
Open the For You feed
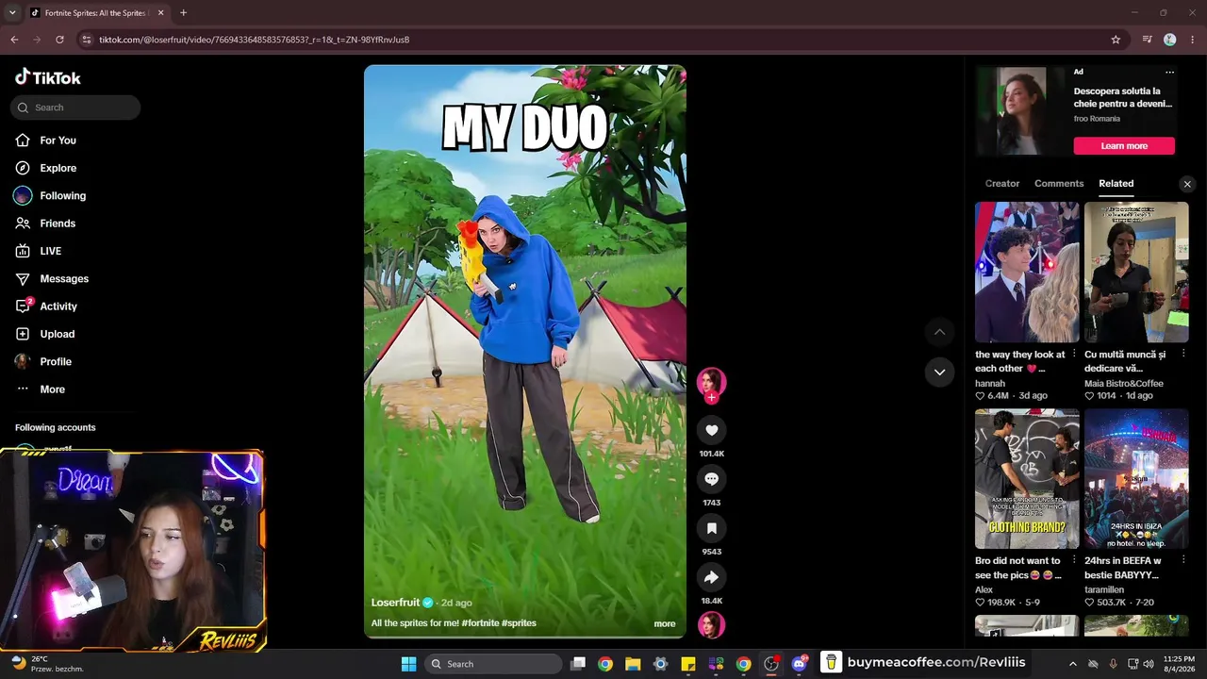[58, 141]
